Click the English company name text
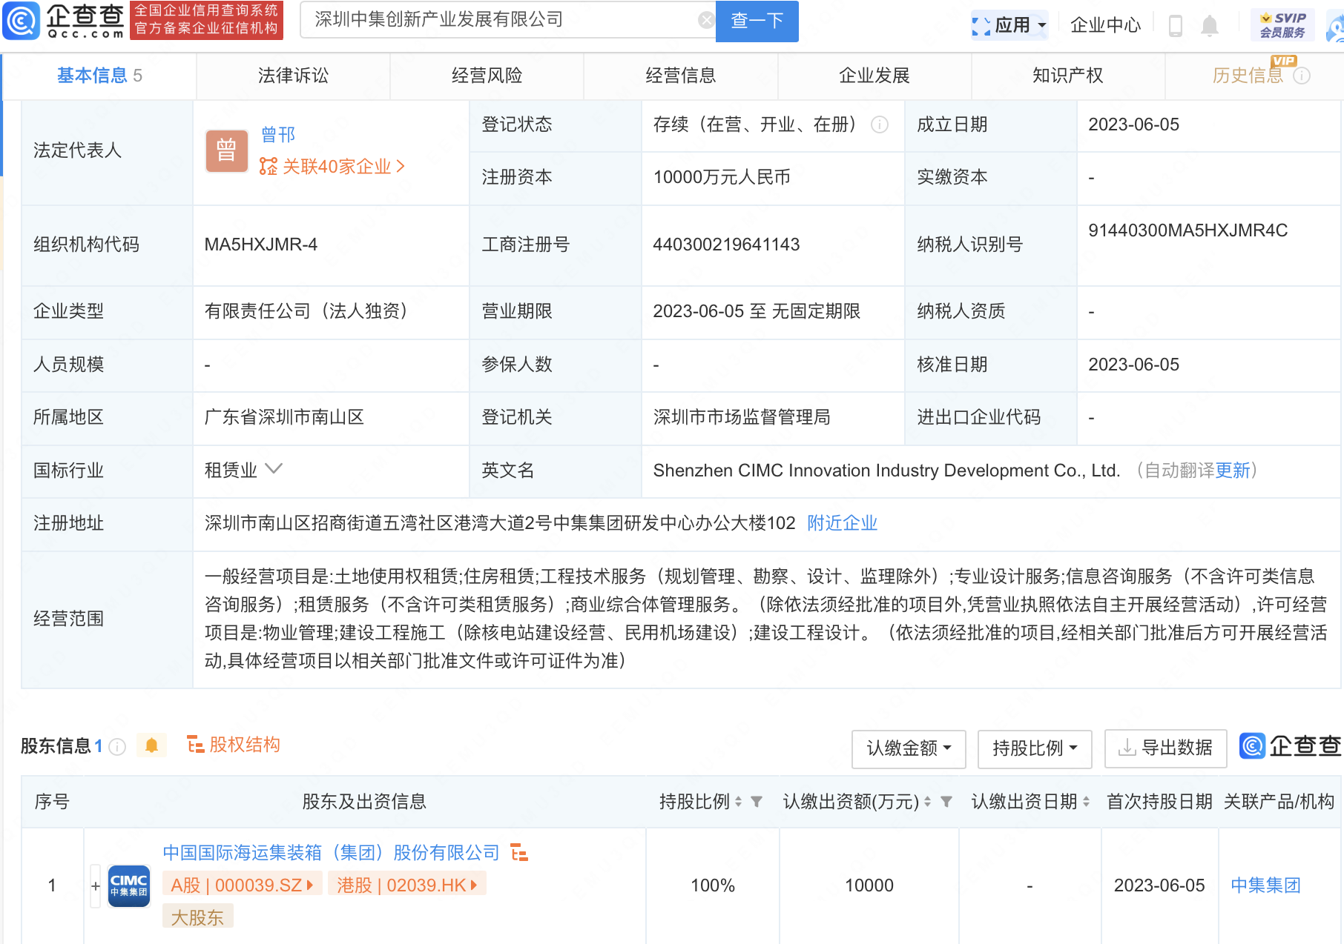This screenshot has height=944, width=1344. tap(886, 471)
